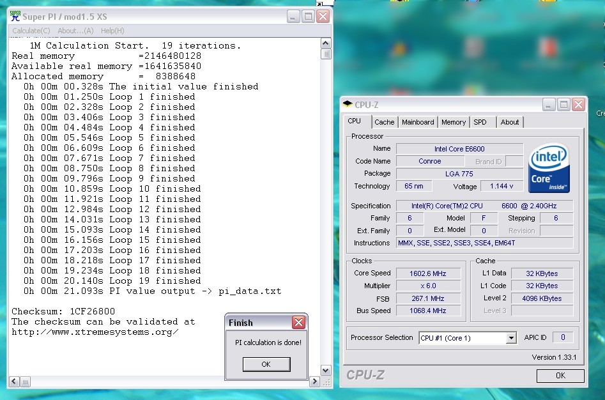Image resolution: width=605 pixels, height=400 pixels.
Task: Click the Level 2 value '4096 KBytes'
Action: pos(542,298)
